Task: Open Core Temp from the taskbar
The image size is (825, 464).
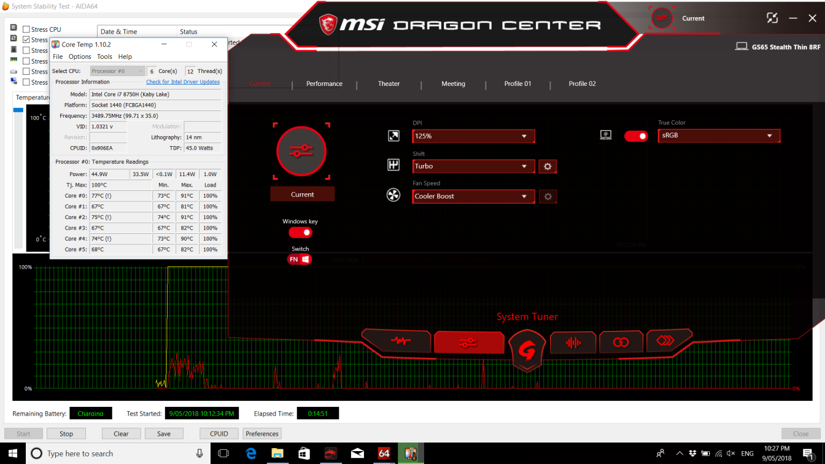Action: coord(410,454)
